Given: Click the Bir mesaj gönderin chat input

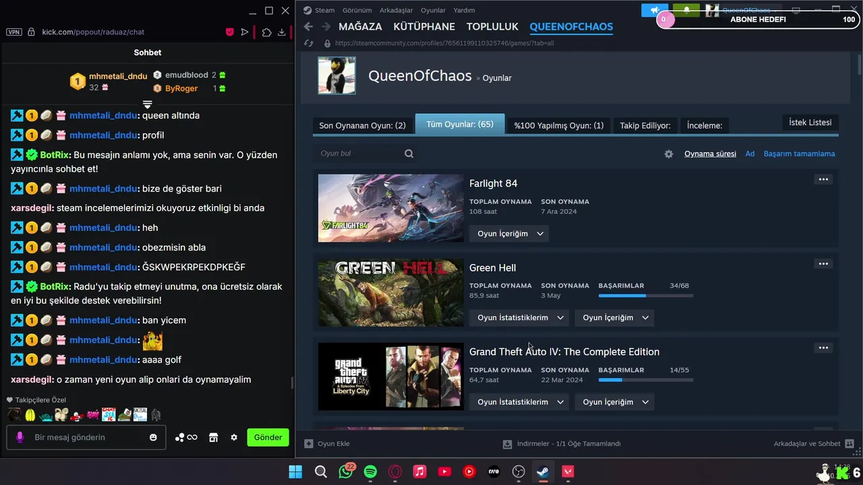Looking at the screenshot, I should click(x=86, y=437).
